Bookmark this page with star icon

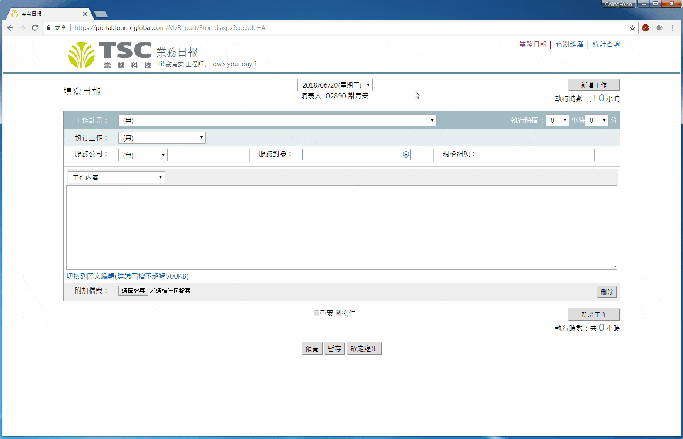click(x=632, y=28)
